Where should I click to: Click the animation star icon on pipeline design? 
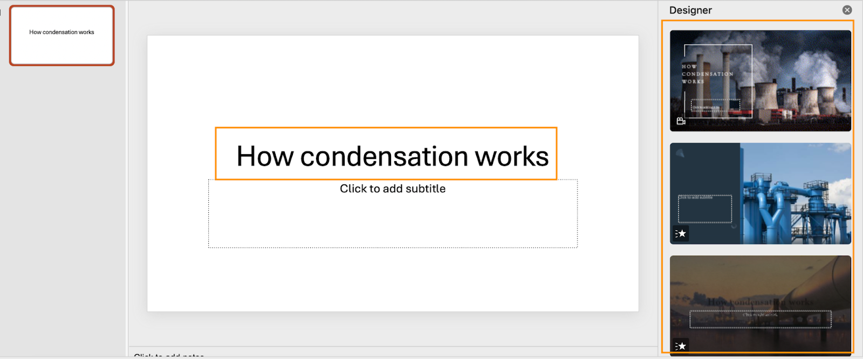681,346
